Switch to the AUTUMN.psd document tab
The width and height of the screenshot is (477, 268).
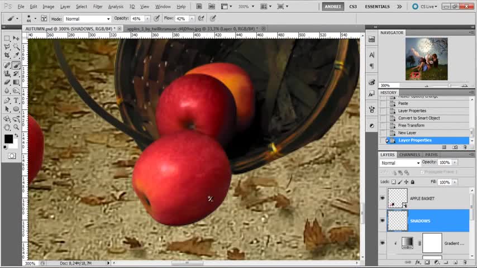[73, 28]
